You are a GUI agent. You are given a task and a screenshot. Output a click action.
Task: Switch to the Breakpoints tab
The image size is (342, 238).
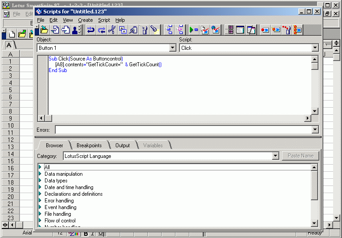coord(89,145)
